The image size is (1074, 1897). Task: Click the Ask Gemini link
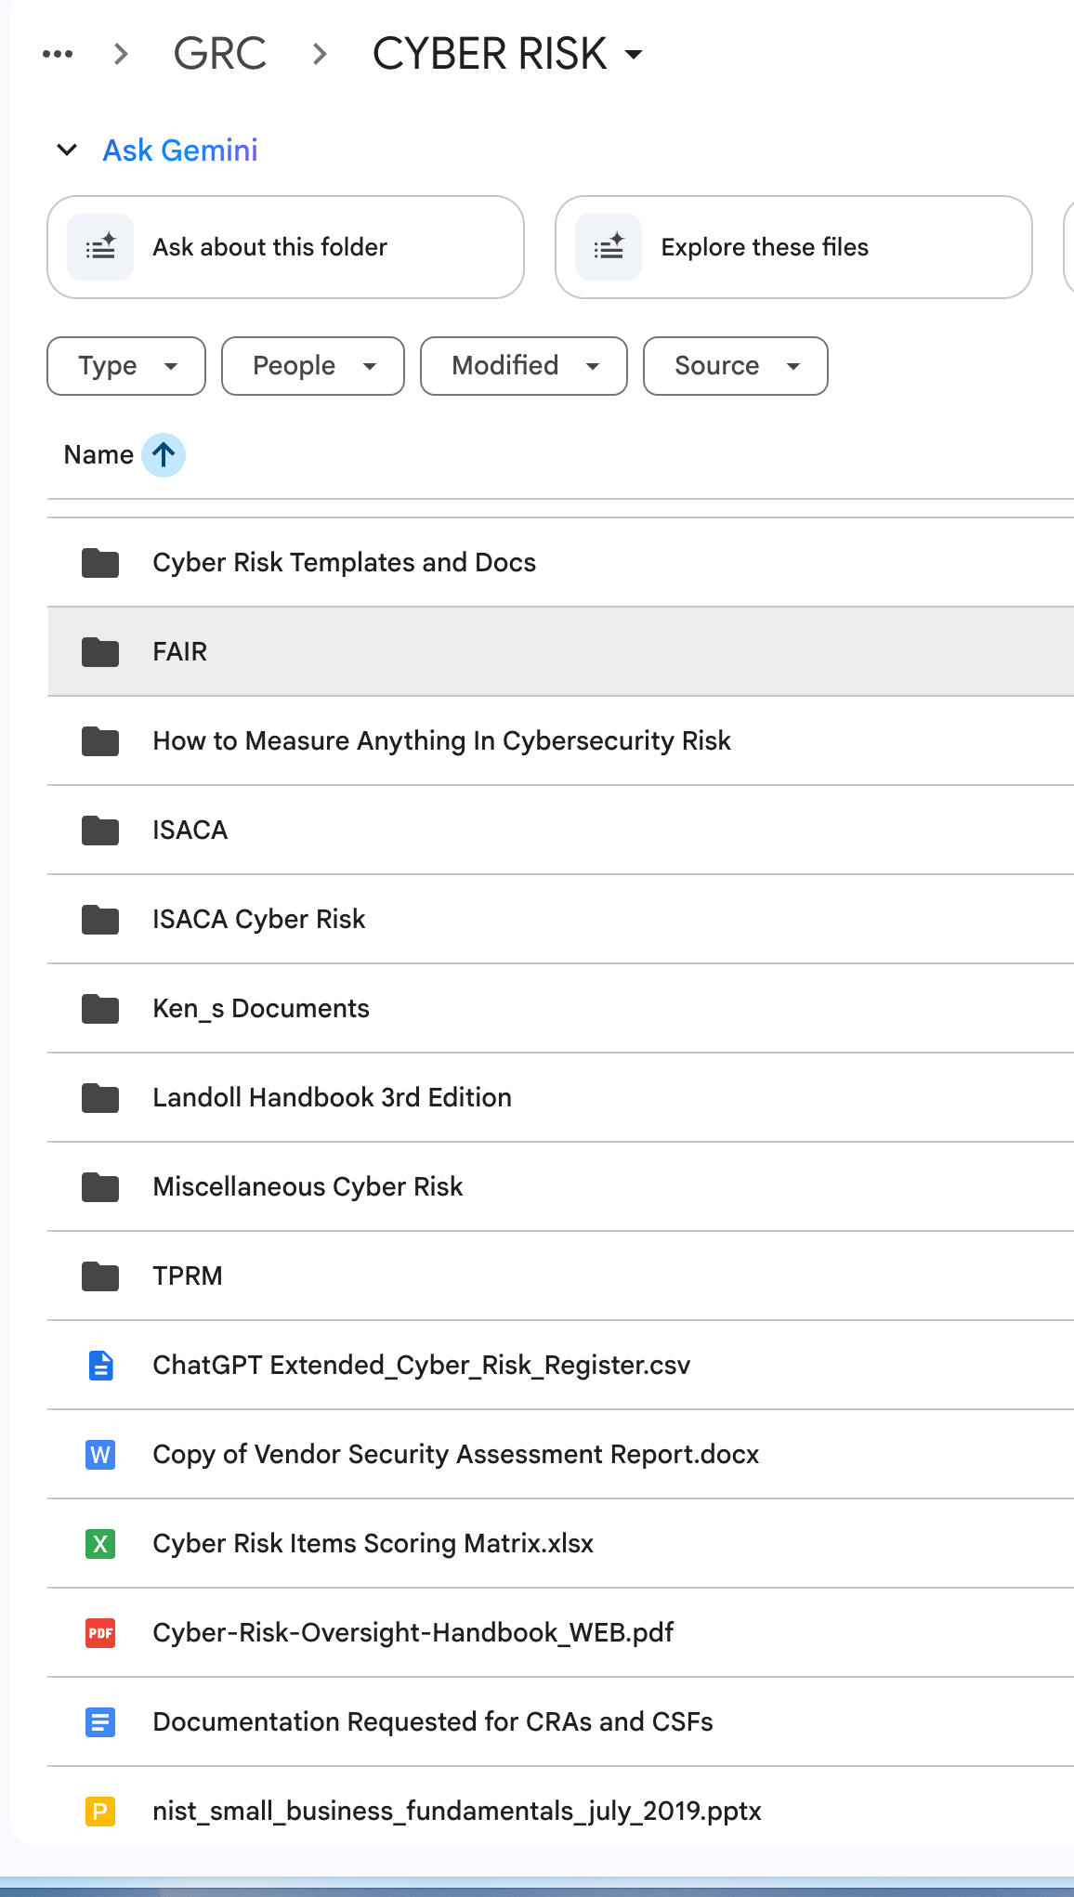click(x=180, y=150)
